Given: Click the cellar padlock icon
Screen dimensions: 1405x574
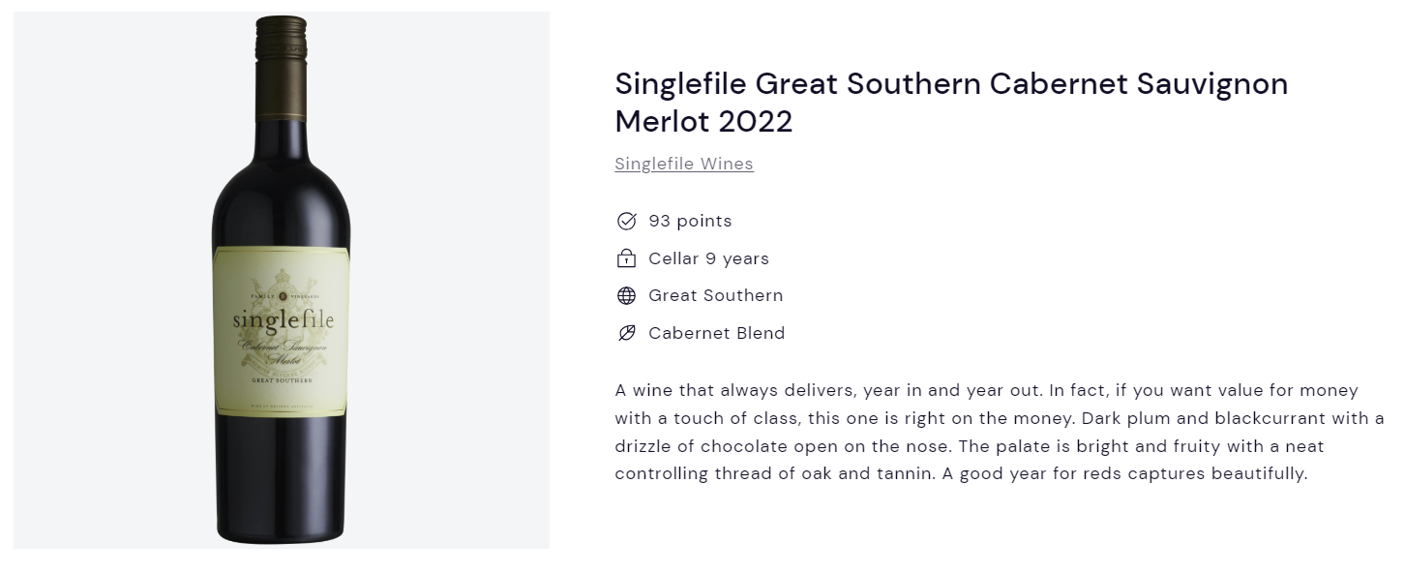Looking at the screenshot, I should pos(626,258).
